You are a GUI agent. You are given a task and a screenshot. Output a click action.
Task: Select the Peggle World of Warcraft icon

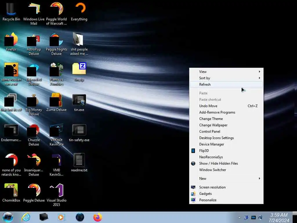[57, 13]
